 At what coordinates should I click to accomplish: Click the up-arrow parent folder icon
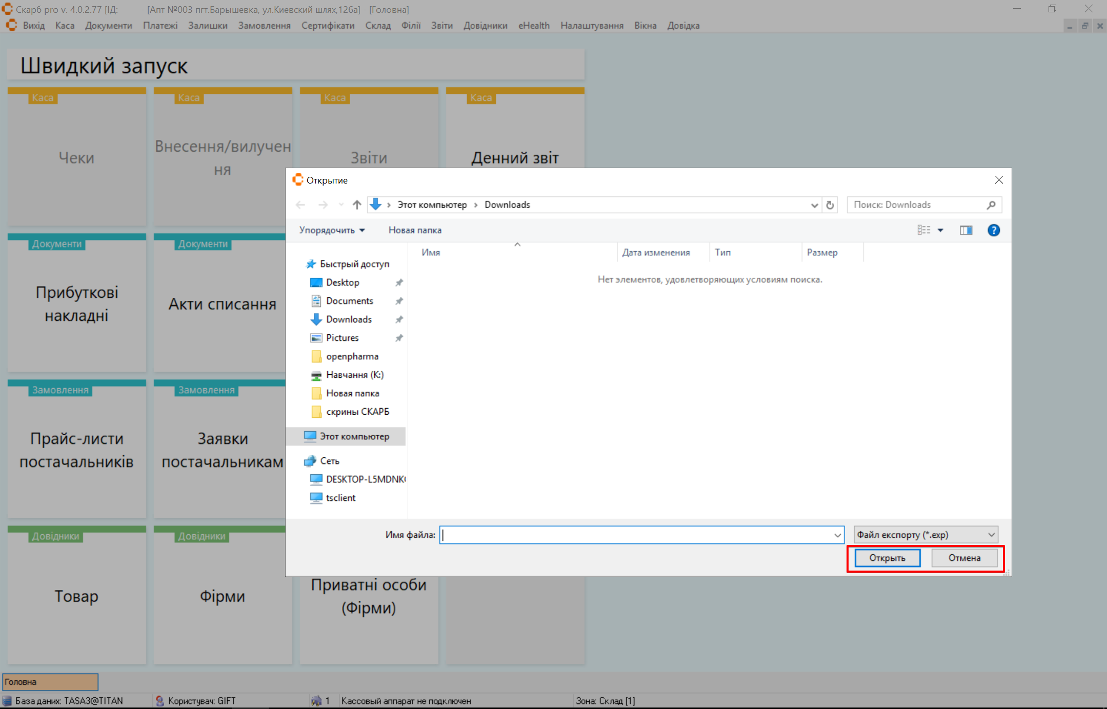click(357, 205)
